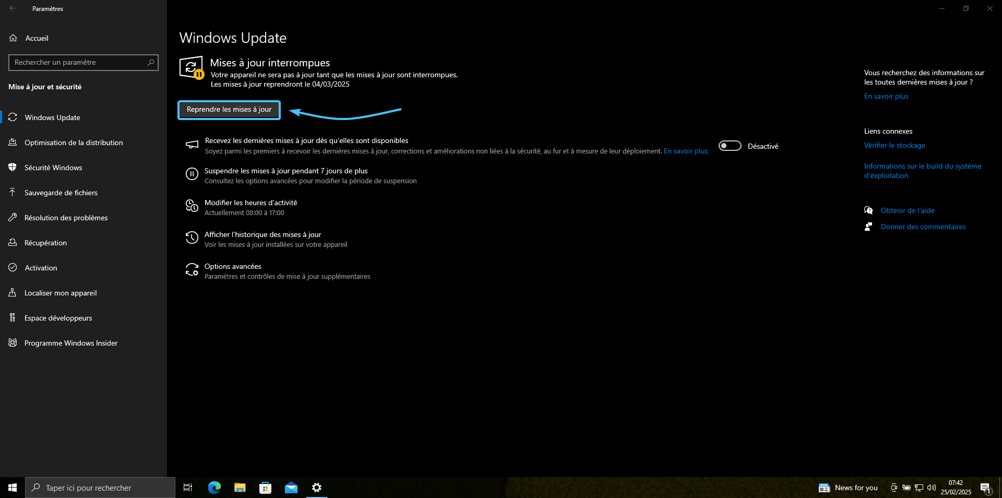Click the history icon for update history

tap(192, 238)
